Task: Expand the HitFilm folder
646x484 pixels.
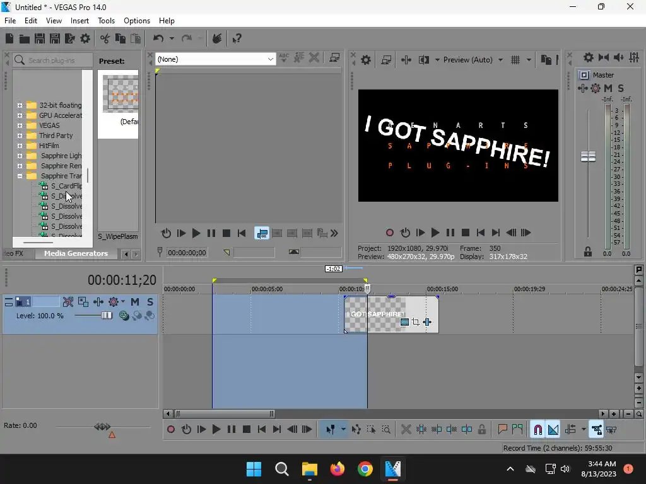Action: click(x=20, y=146)
